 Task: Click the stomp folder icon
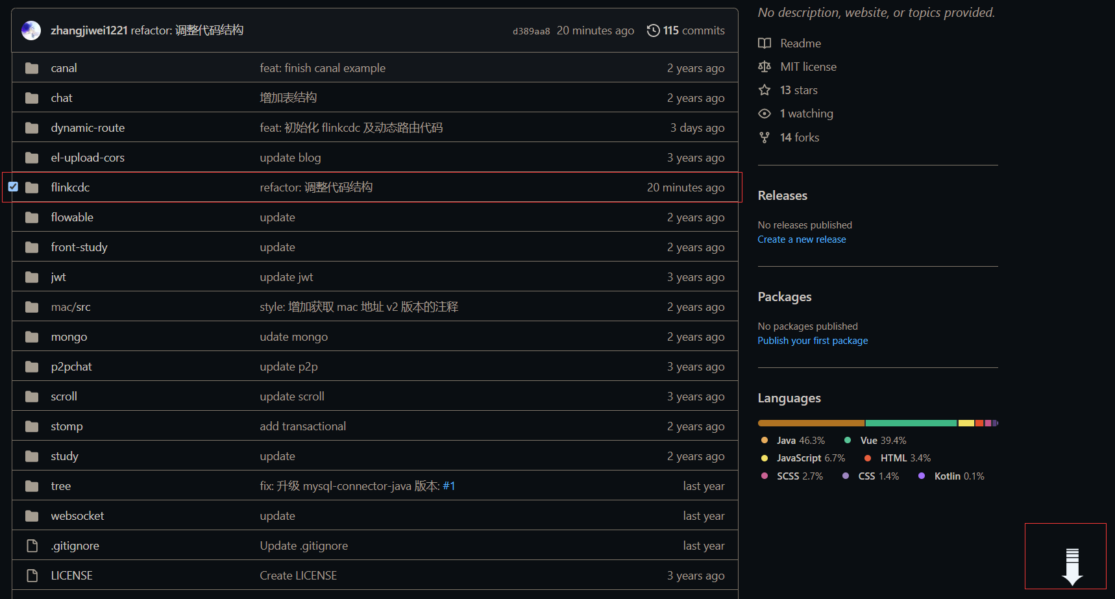point(32,426)
